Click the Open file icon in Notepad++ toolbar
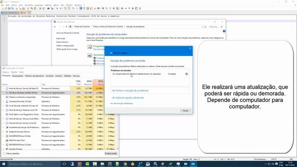Viewport: 297px width, 167px height. [x=6, y=8]
